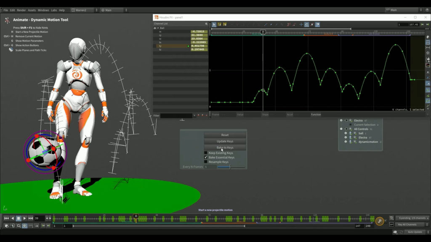The height and width of the screenshot is (242, 431).
Task: Enable the Resample Keys checkbox
Action: [x=206, y=162]
